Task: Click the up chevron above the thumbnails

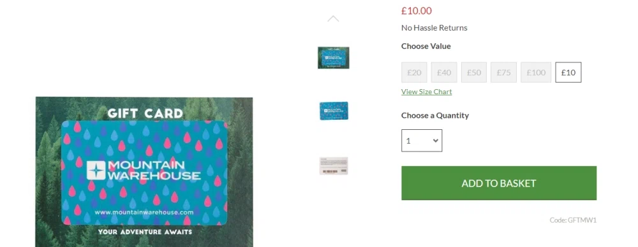Action: 333,18
